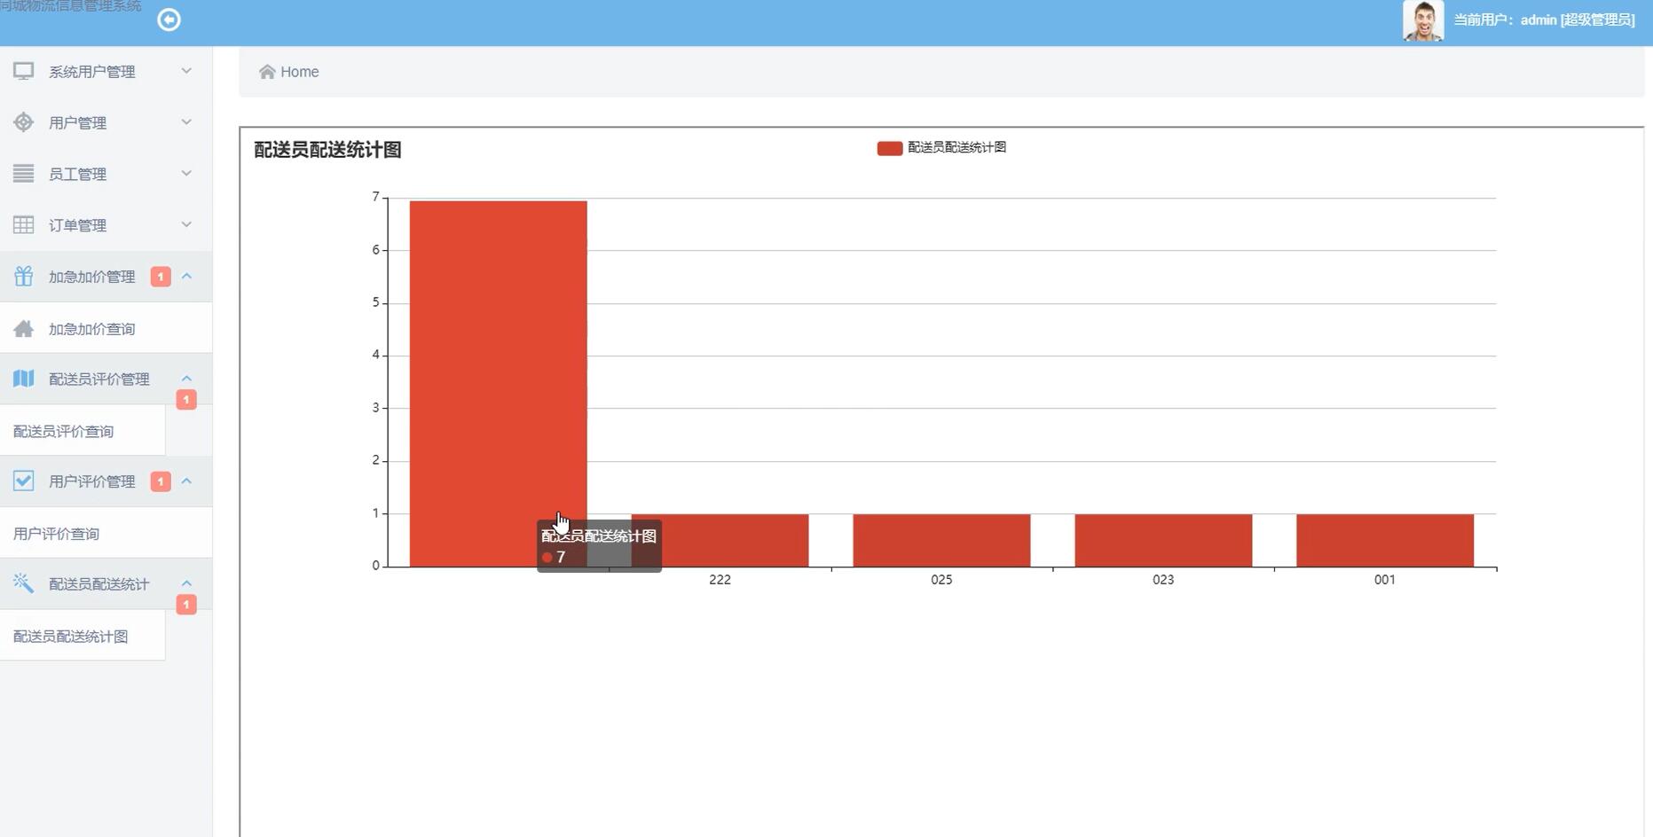Toggle the 配送员配送统计图 legend series
The image size is (1653, 837).
click(x=941, y=148)
